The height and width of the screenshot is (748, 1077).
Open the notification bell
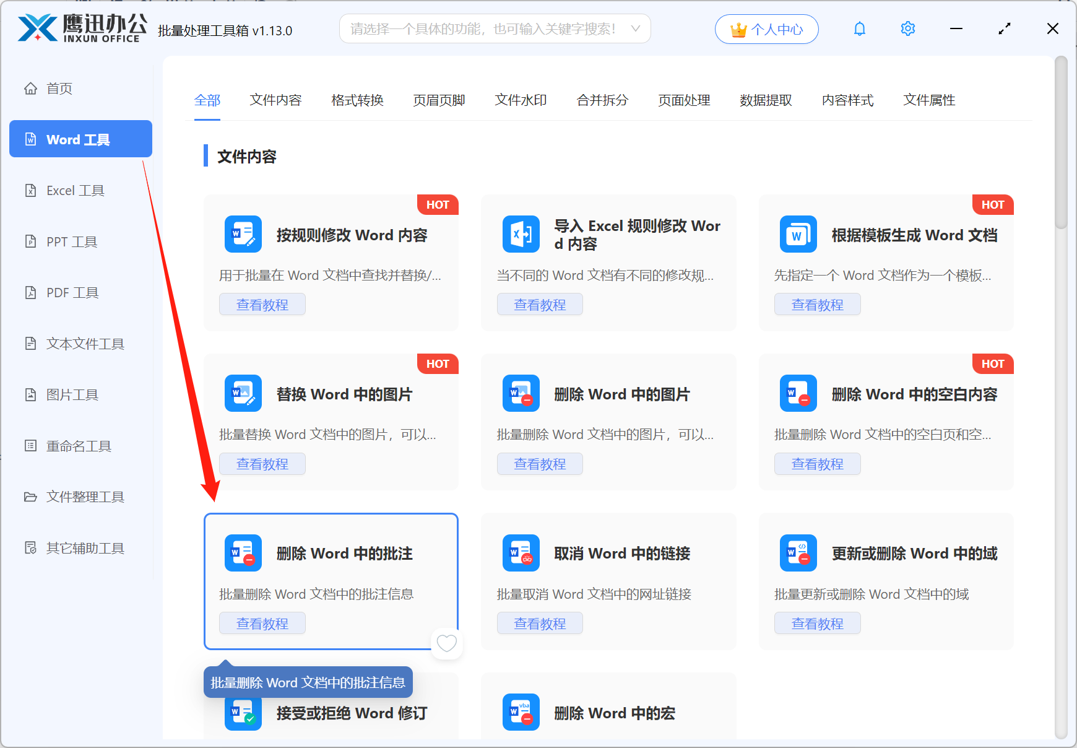pos(859,28)
